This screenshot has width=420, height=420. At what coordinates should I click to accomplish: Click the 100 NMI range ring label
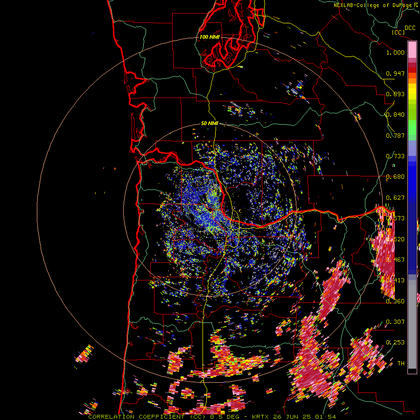(210, 37)
